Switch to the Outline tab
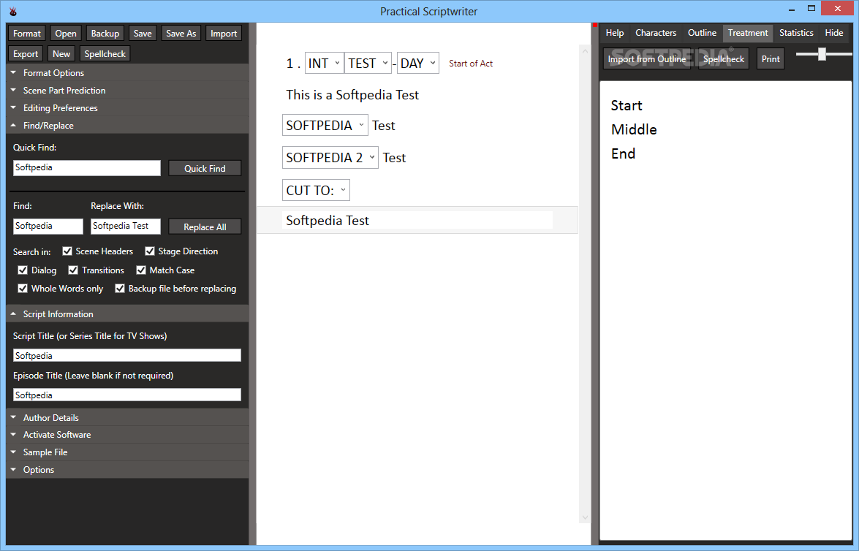This screenshot has width=859, height=551. 702,33
